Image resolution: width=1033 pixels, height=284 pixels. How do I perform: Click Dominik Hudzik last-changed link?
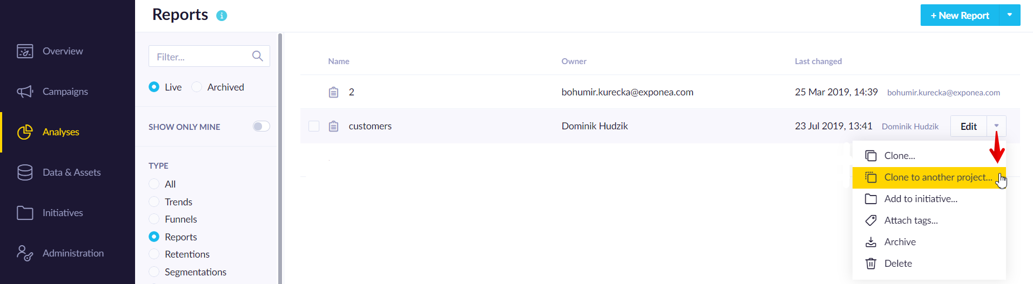click(910, 127)
